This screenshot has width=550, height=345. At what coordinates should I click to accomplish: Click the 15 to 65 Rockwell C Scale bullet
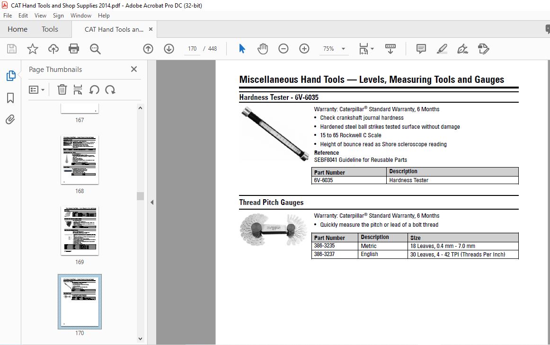(350, 135)
